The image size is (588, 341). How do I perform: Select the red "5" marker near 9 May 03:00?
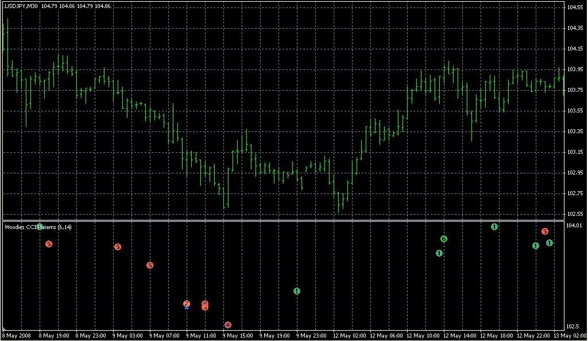(118, 247)
